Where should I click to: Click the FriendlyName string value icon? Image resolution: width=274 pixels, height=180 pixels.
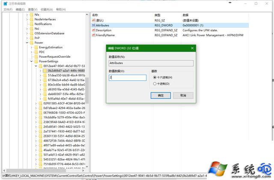[x=94, y=35]
